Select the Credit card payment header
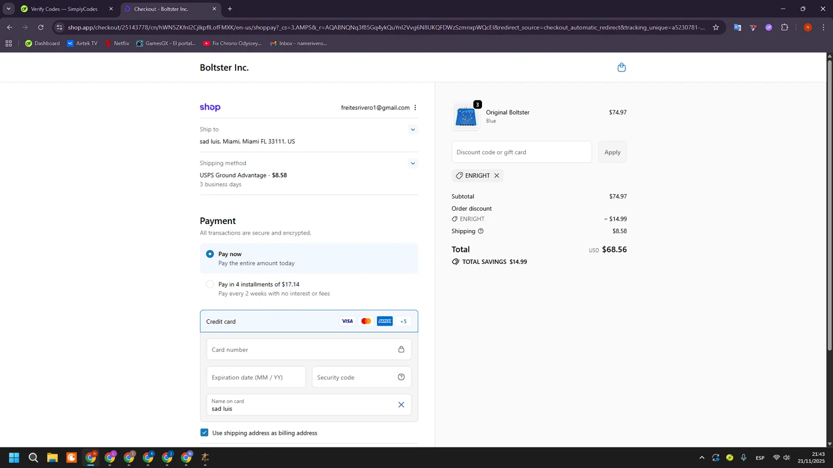Screen dimensions: 833x468 309,321
